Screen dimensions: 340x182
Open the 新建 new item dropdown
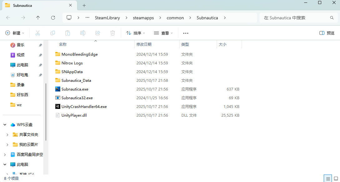[x=14, y=33]
